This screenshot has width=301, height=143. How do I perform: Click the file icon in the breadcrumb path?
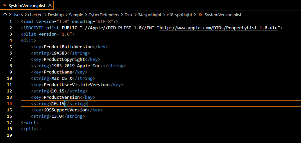click(201, 15)
